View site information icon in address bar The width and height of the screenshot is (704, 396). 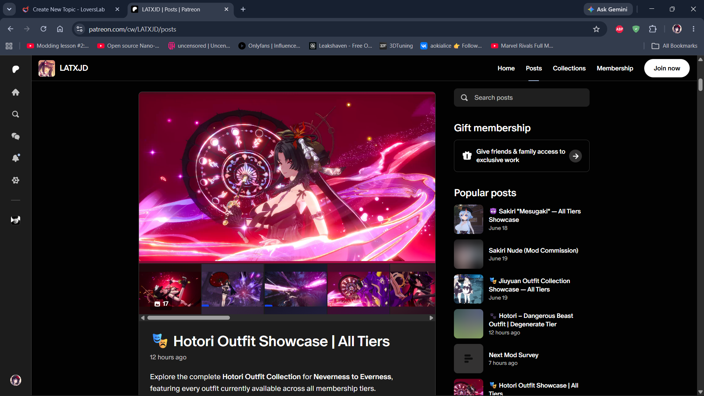tap(80, 29)
